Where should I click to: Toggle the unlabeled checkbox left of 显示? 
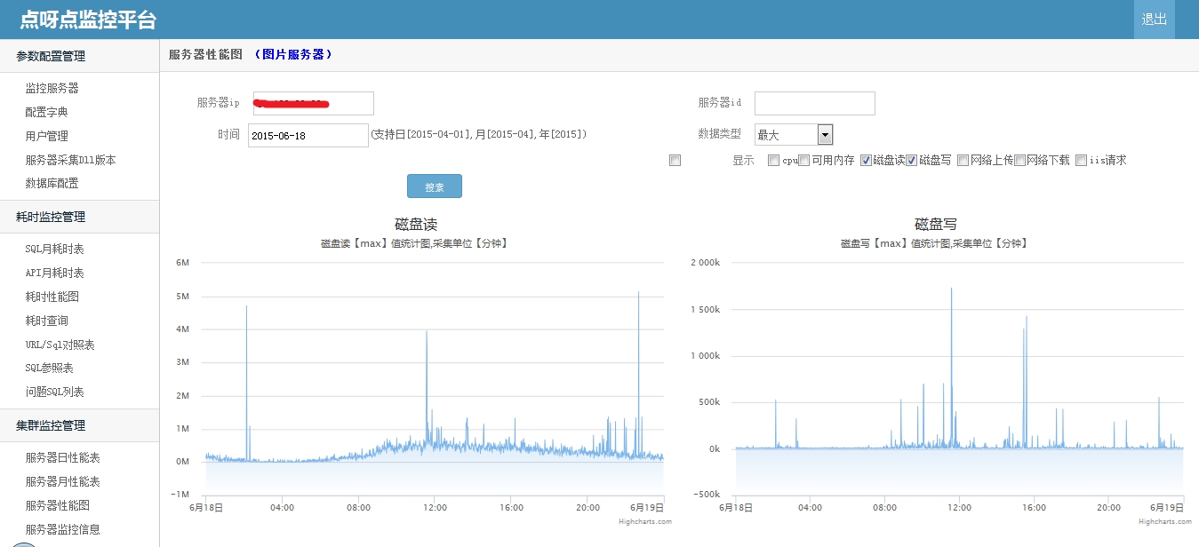[x=675, y=161]
